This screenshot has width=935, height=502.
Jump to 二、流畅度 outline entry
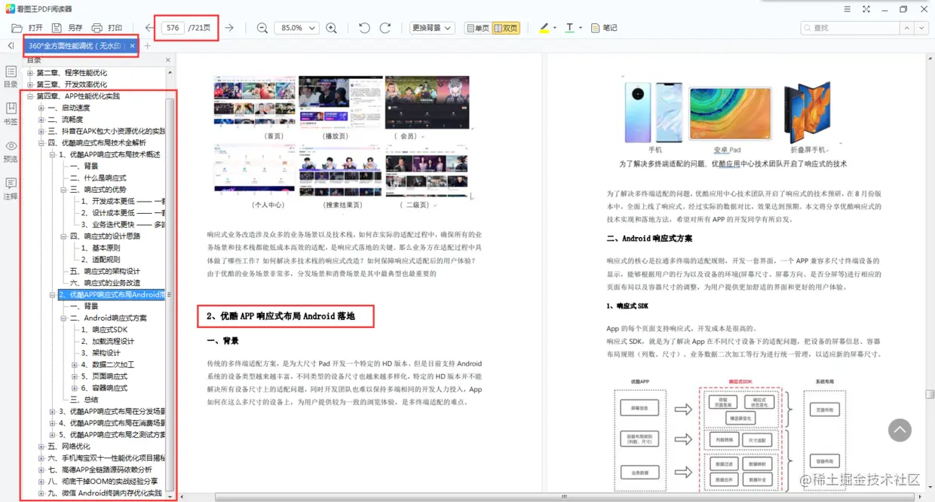tap(65, 120)
